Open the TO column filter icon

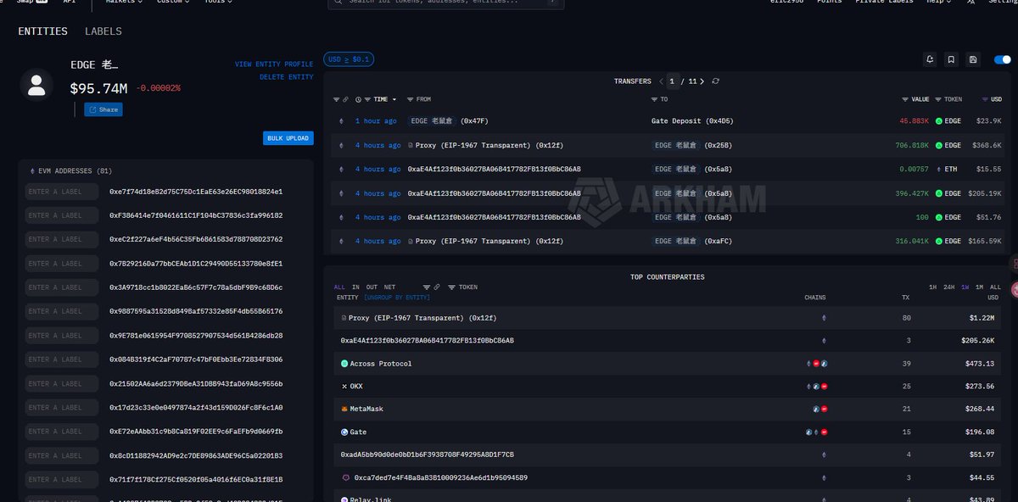[x=654, y=99]
